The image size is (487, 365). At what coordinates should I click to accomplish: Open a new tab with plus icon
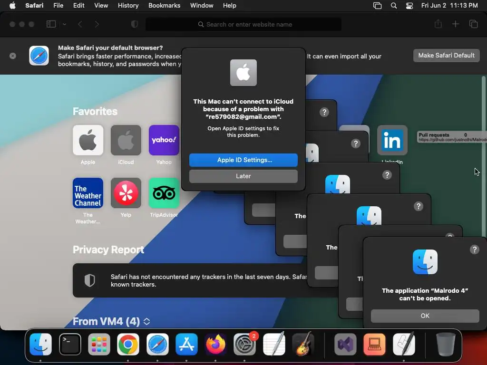tap(455, 24)
